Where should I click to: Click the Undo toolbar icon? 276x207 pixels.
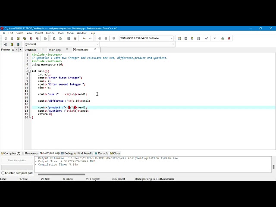84,38
